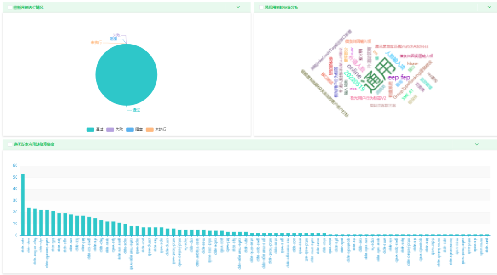The width and height of the screenshot is (497, 275).
Task: Select the 失败 label above the pie
Action: [x=116, y=35]
